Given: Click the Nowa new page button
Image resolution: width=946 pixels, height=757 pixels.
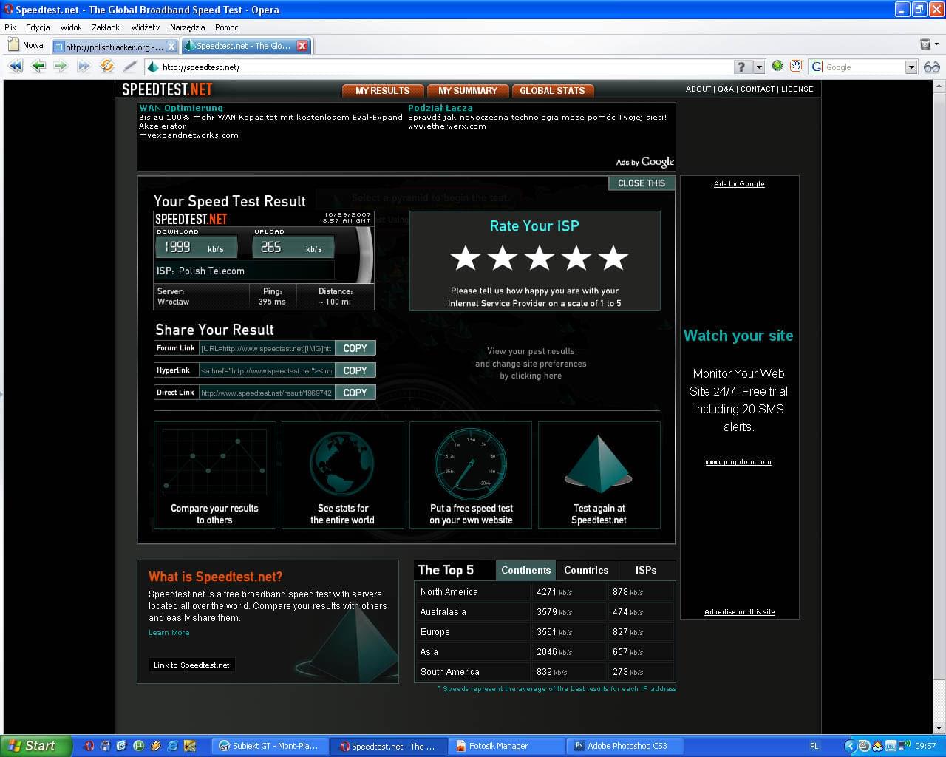Looking at the screenshot, I should pyautogui.click(x=26, y=45).
